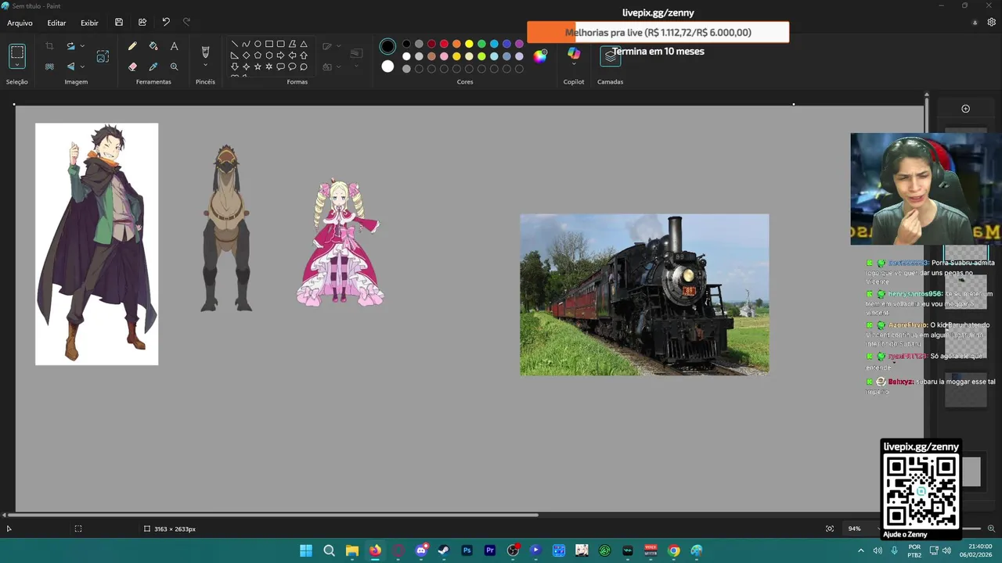This screenshot has width=1002, height=563.
Task: Click the Rotate image icon
Action: pyautogui.click(x=70, y=46)
